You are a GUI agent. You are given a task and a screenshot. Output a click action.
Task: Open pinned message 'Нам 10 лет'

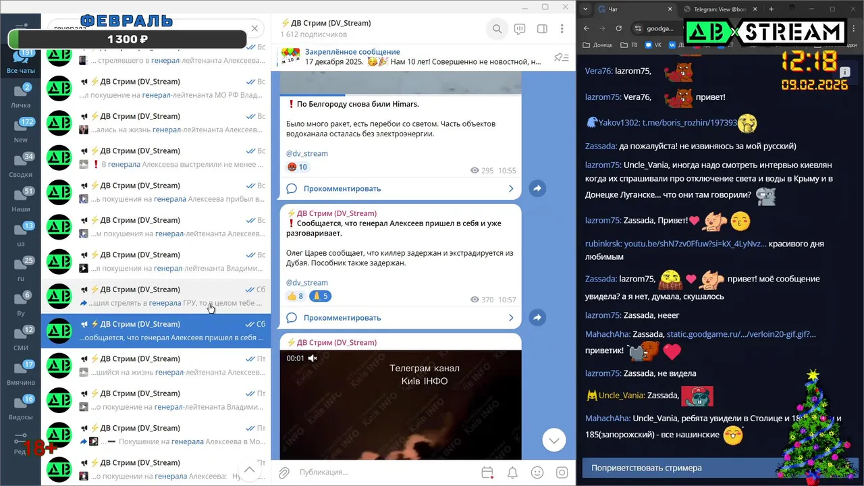coord(412,57)
